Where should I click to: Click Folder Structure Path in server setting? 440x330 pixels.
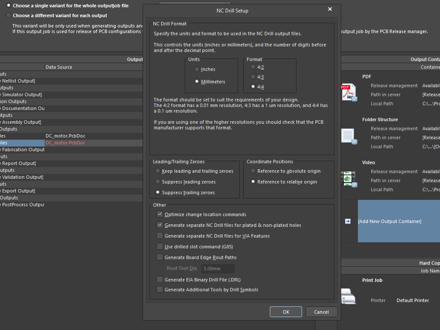pyautogui.click(x=385, y=137)
